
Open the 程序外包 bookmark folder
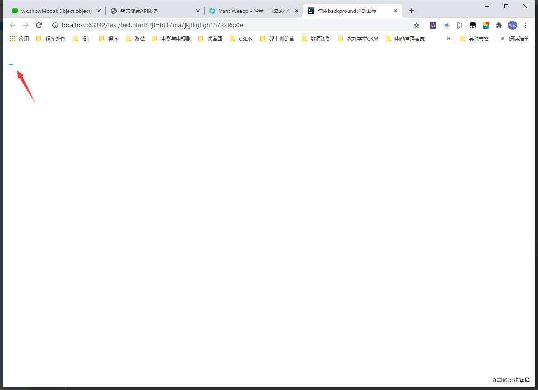pos(51,38)
